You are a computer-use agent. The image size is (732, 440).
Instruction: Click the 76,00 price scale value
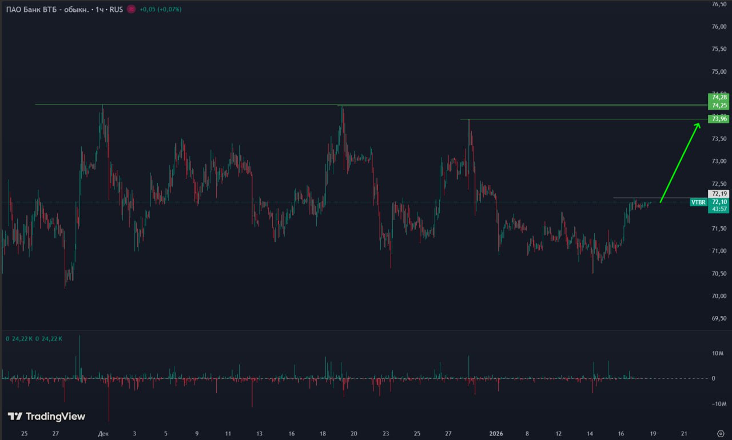(719, 26)
